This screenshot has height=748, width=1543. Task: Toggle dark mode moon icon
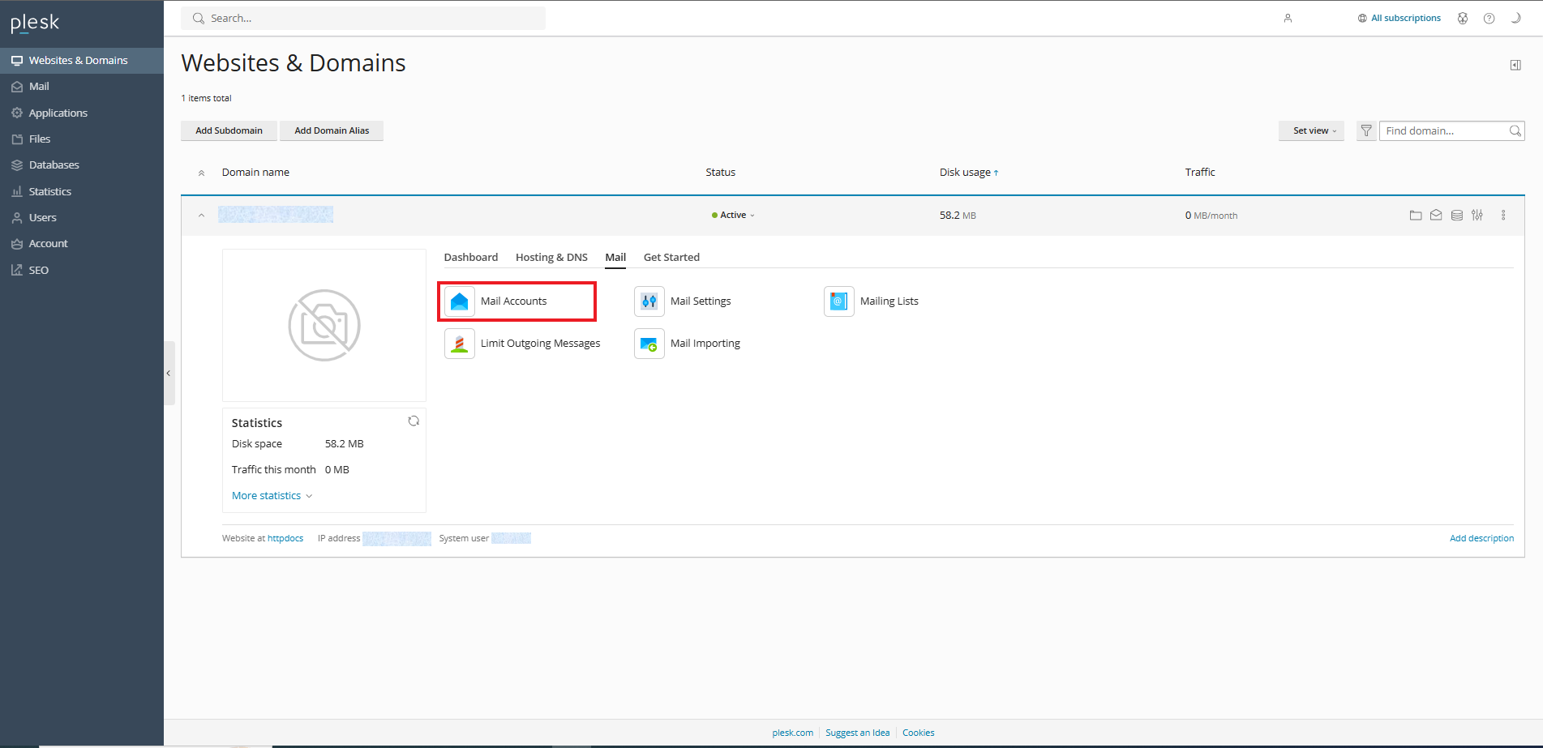click(1515, 19)
